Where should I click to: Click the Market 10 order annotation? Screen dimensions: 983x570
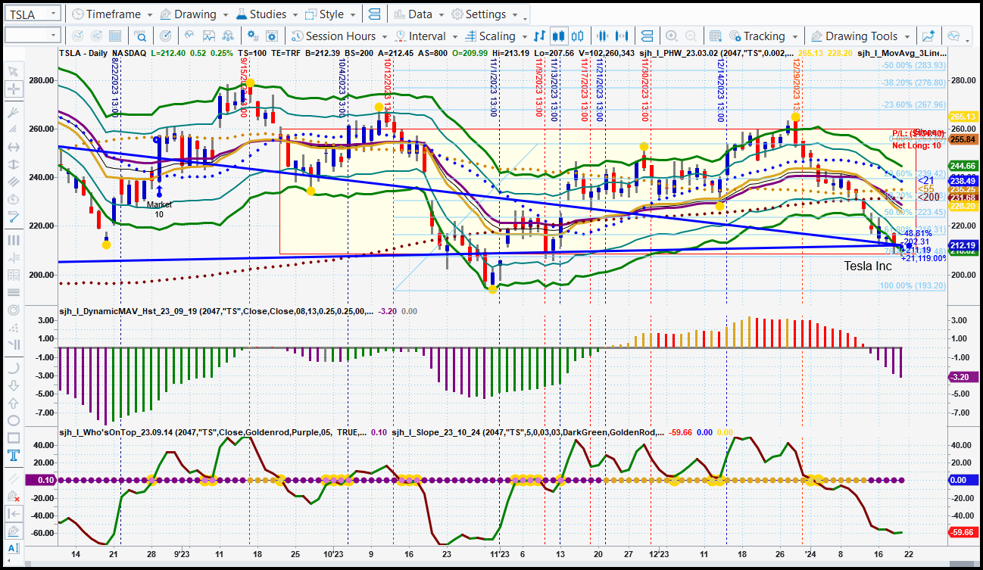coord(159,209)
